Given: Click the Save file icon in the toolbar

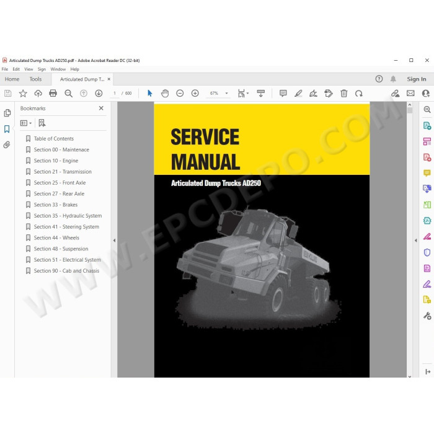Looking at the screenshot, I should 7,94.
